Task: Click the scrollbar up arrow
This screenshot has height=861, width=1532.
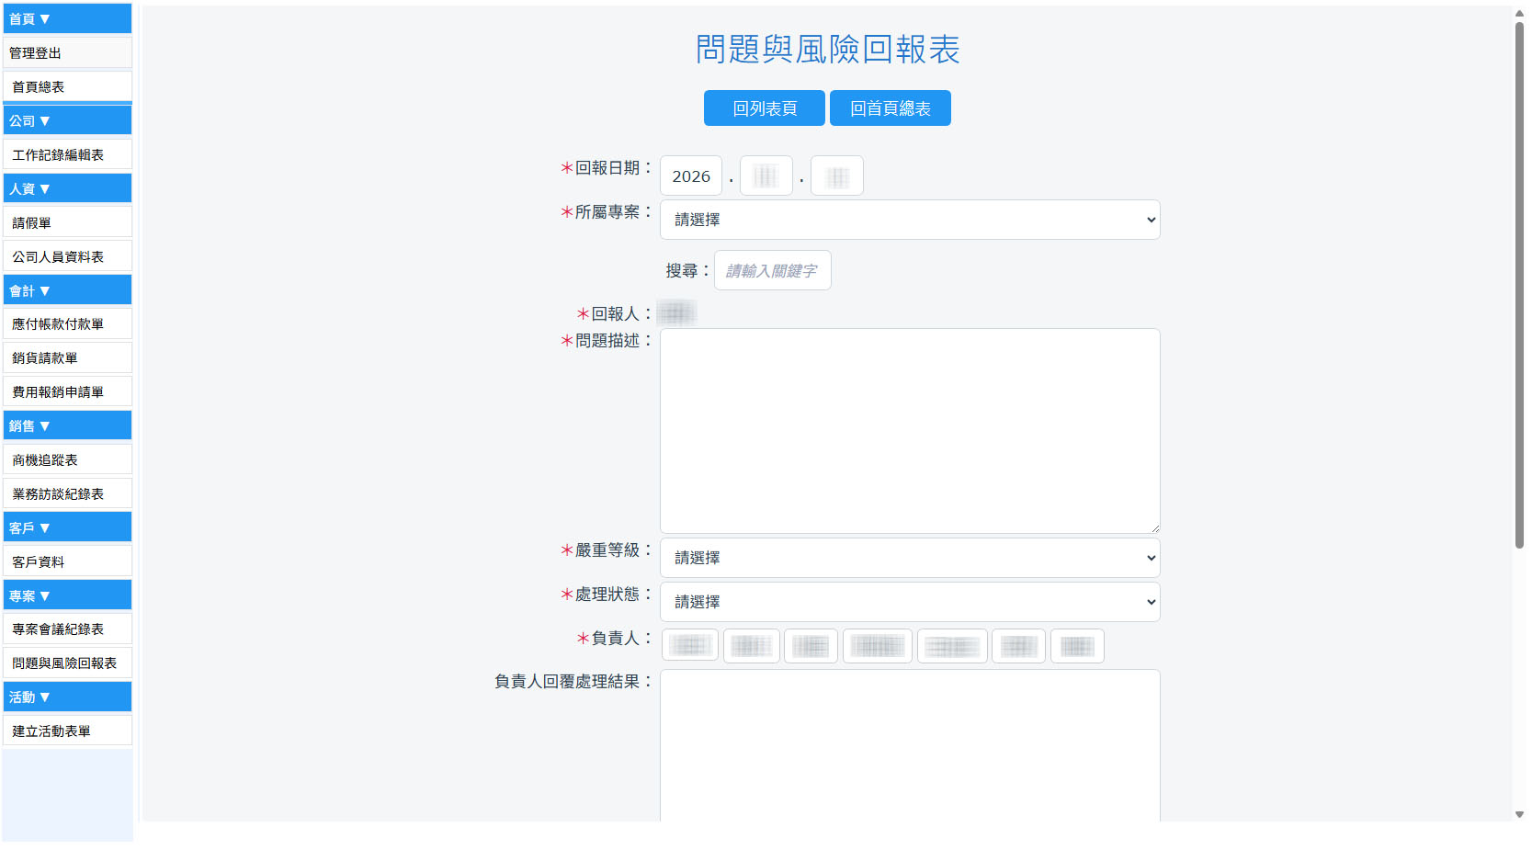Action: (1519, 13)
